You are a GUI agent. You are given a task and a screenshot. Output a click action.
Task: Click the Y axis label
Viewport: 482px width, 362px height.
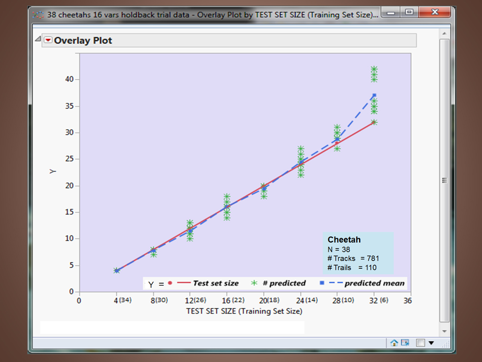[x=53, y=171]
